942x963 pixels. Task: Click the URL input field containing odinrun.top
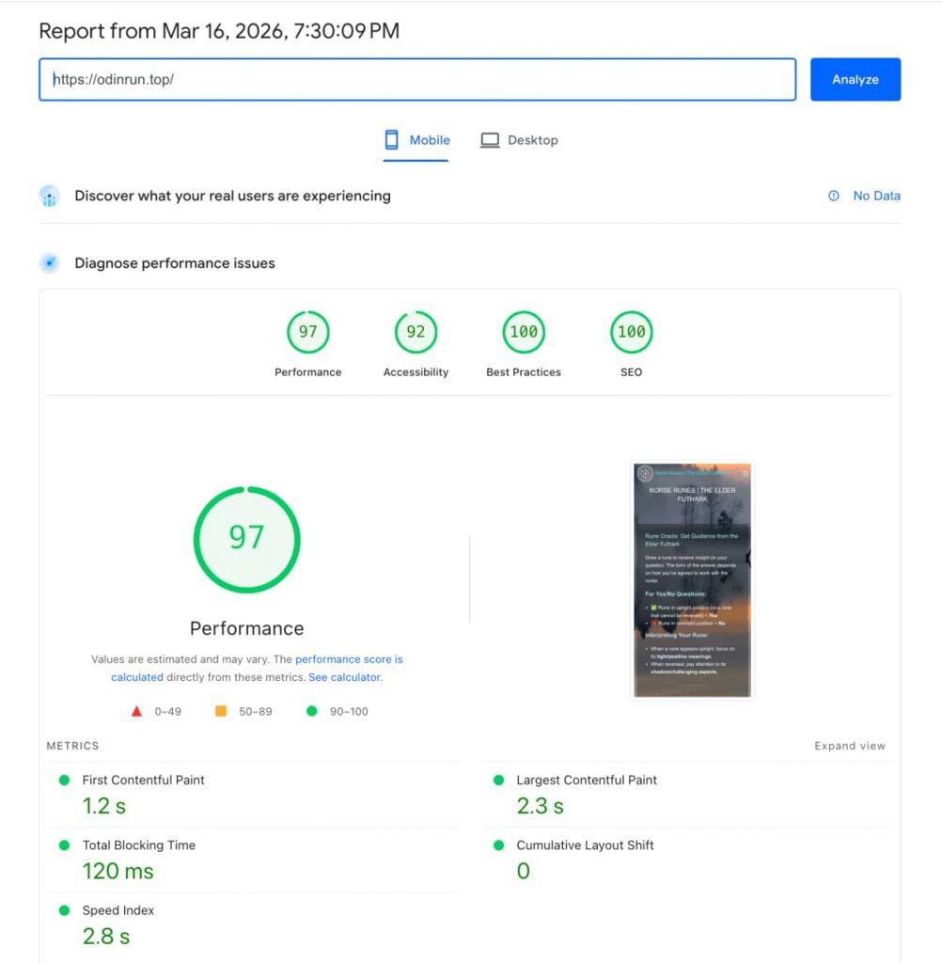coord(418,80)
